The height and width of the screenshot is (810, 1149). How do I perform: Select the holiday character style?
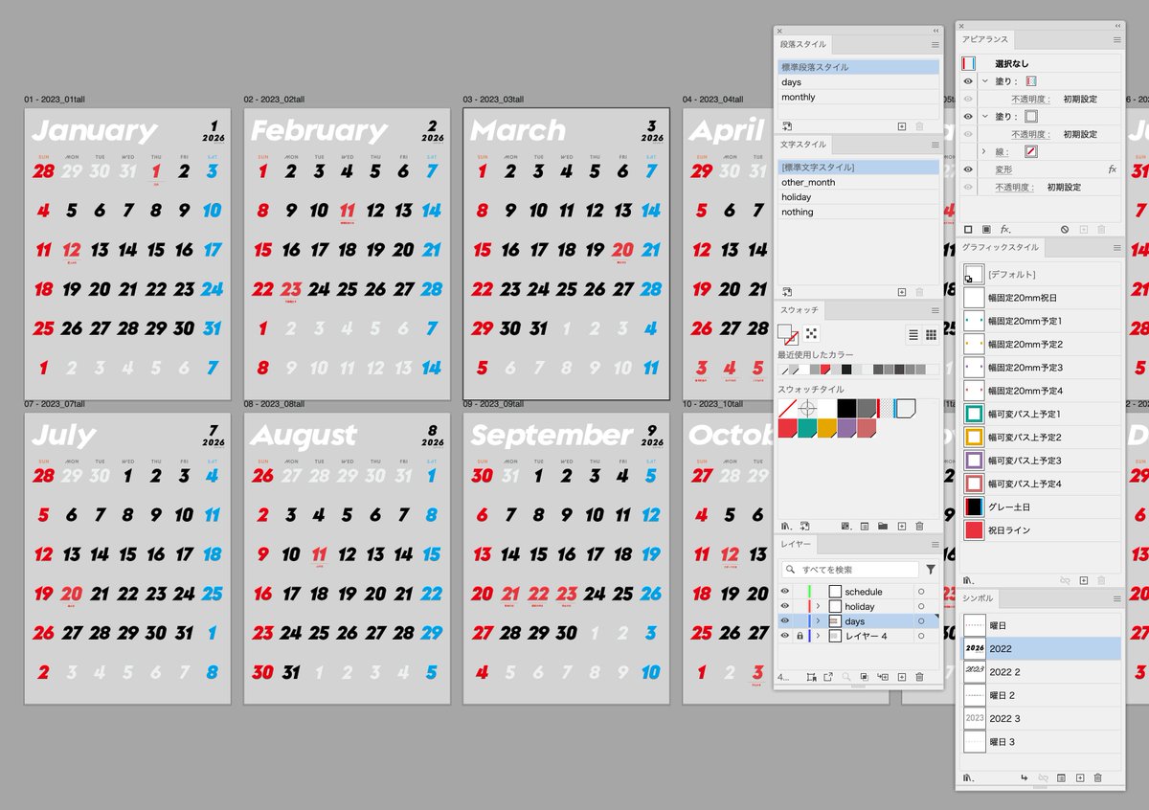[859, 197]
